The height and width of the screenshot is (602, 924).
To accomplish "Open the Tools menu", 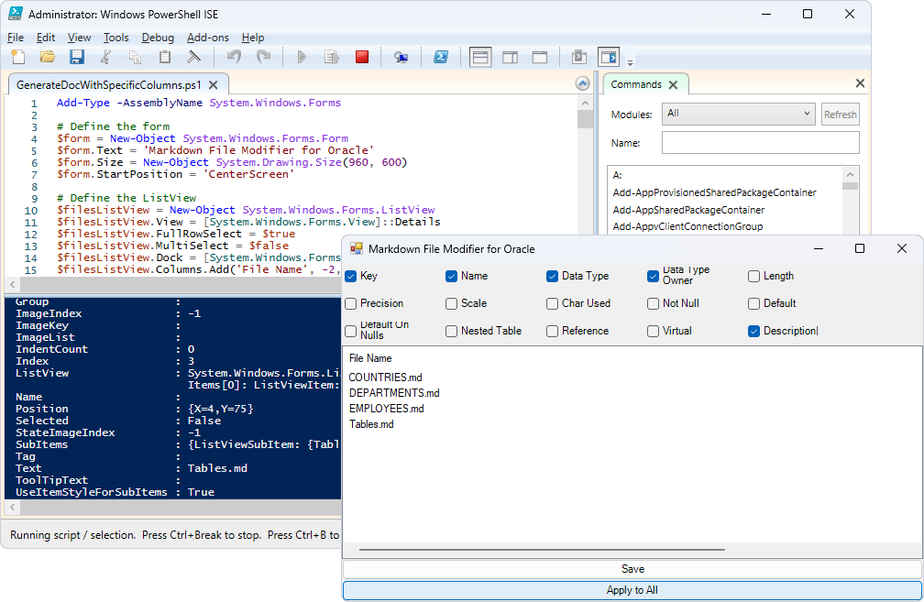I will [x=116, y=38].
